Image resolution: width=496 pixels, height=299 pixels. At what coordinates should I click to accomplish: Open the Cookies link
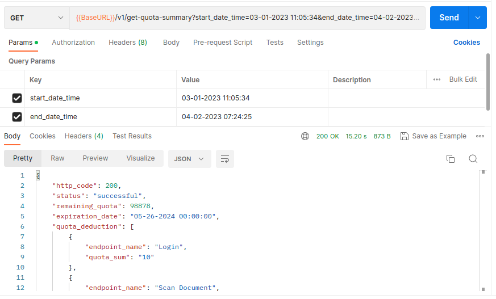click(466, 43)
